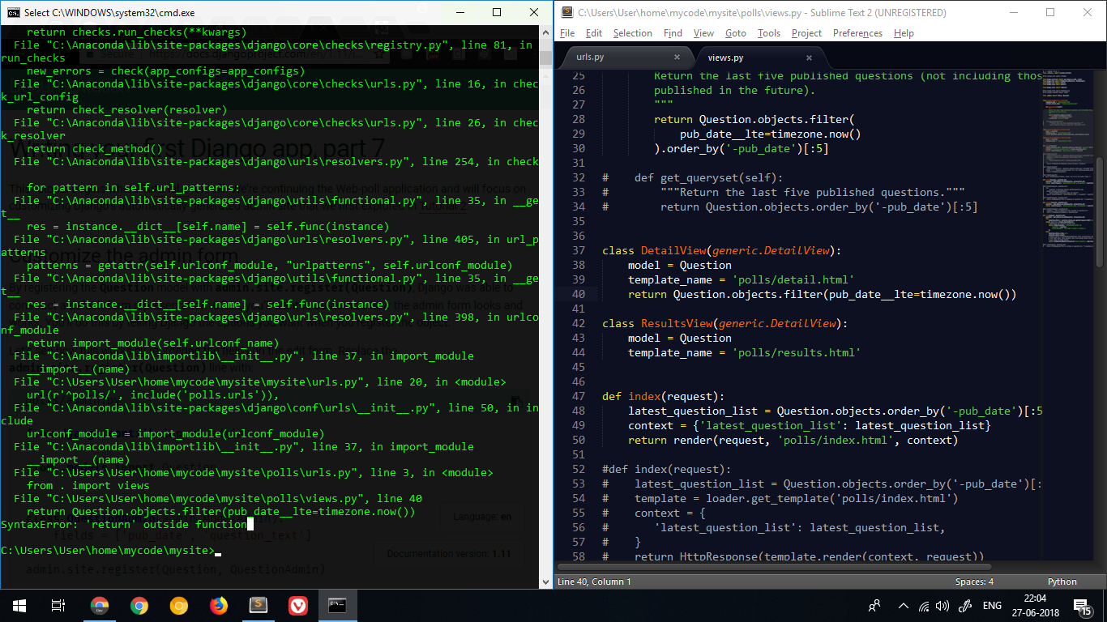Click the 'return render(request' line 50

point(793,441)
